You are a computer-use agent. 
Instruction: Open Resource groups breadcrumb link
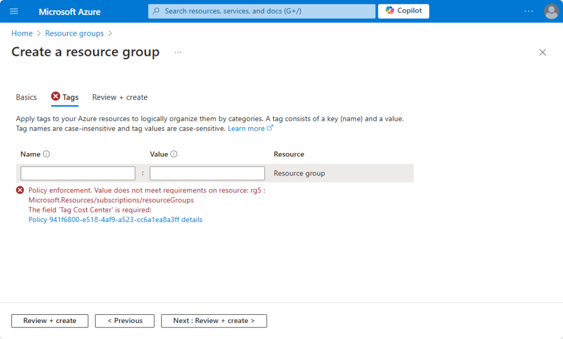[74, 33]
